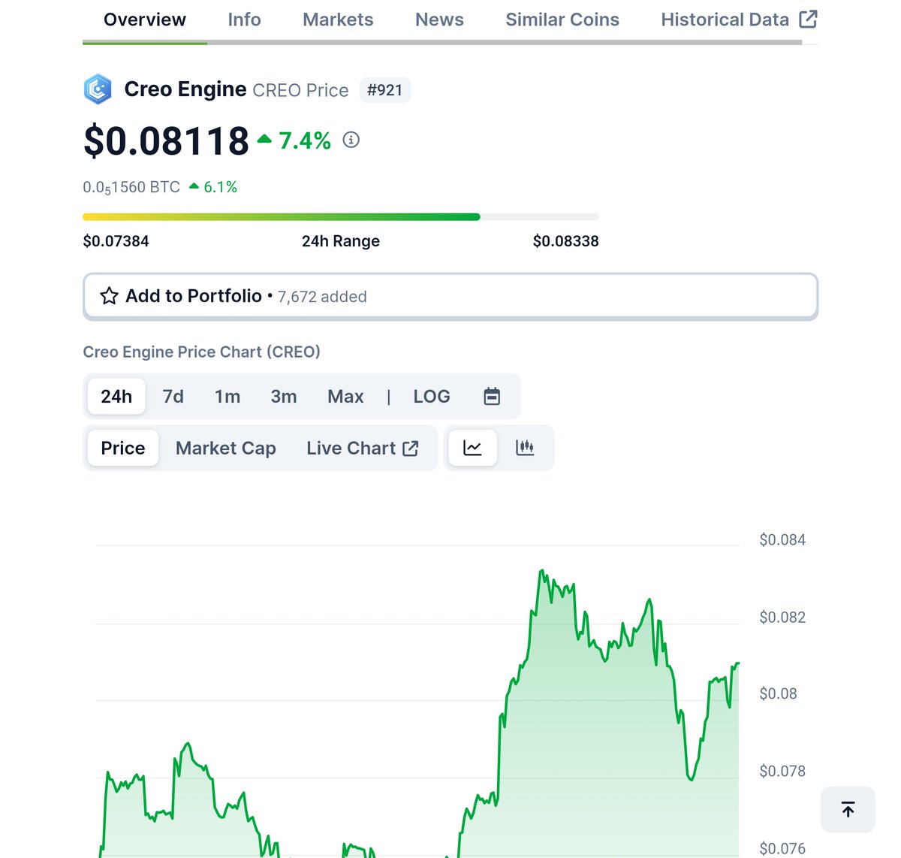Switch chart to Market Cap
This screenshot has width=901, height=858.
[226, 449]
